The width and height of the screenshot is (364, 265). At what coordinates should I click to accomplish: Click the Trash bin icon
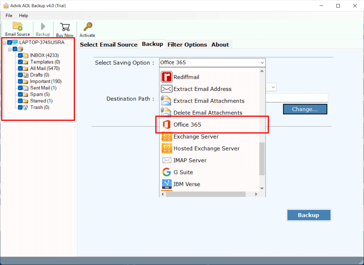click(26, 107)
